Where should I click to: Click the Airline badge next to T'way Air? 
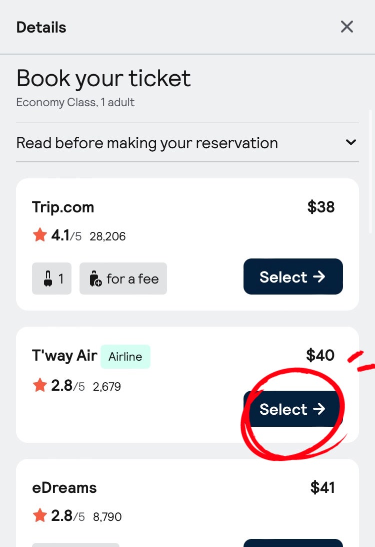pyautogui.click(x=125, y=357)
